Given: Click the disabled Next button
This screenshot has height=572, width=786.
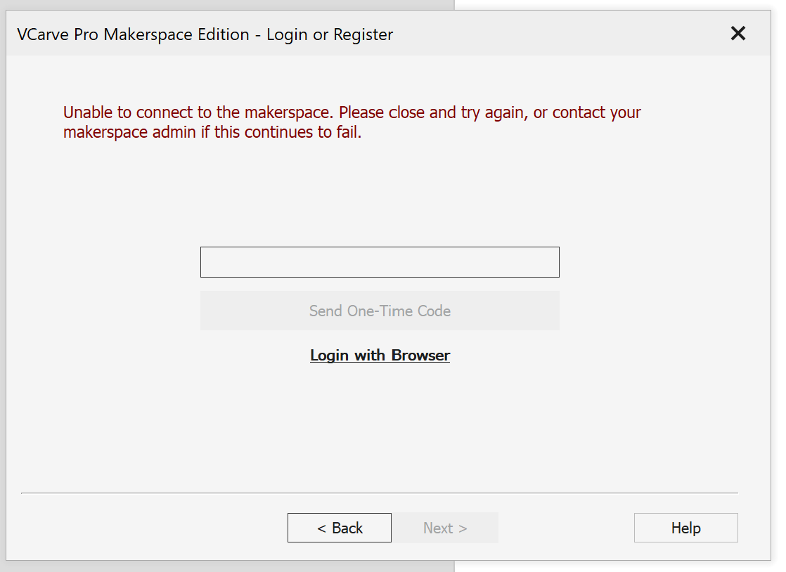Looking at the screenshot, I should click(x=445, y=528).
